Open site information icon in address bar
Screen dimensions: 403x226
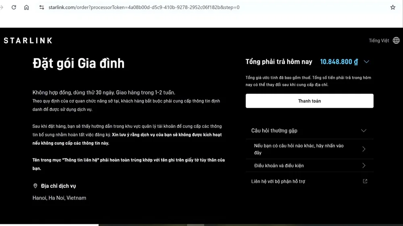[x=42, y=7]
